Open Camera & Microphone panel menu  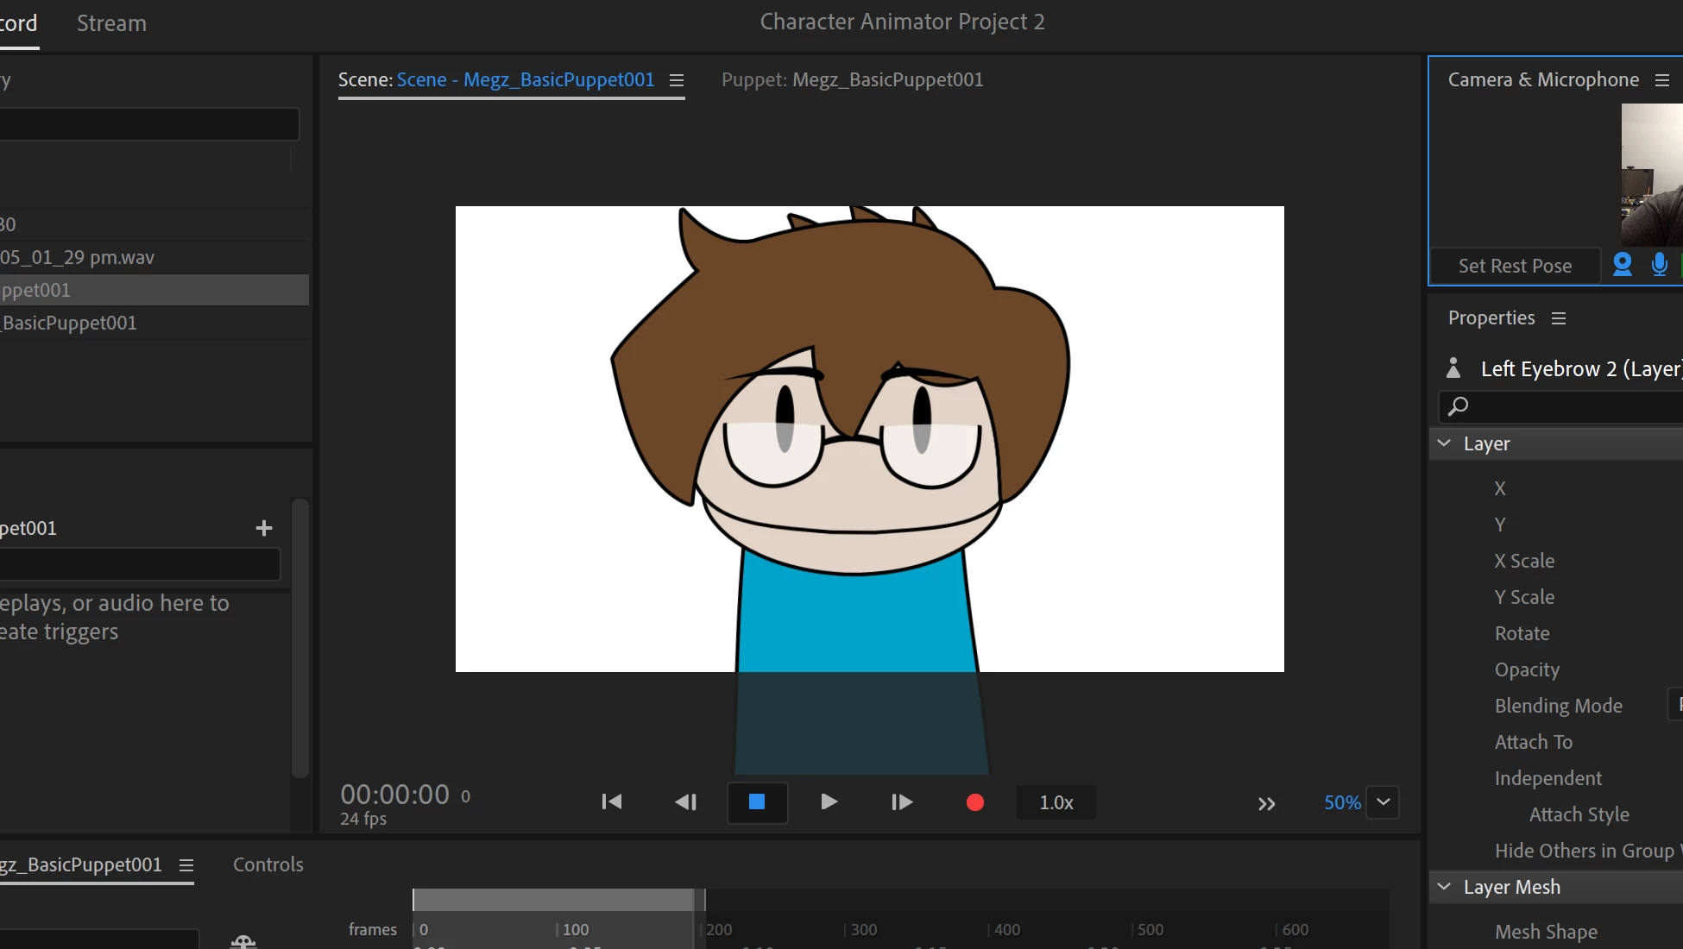coord(1662,80)
